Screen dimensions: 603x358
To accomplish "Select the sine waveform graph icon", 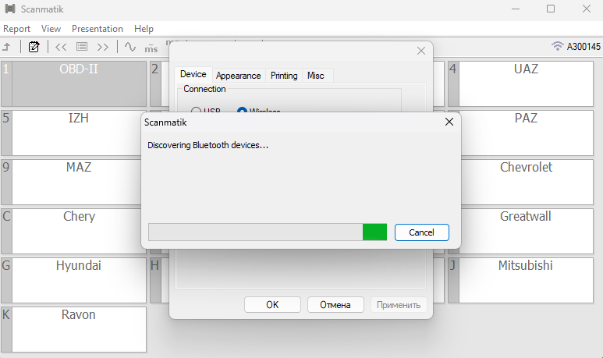I will click(130, 47).
